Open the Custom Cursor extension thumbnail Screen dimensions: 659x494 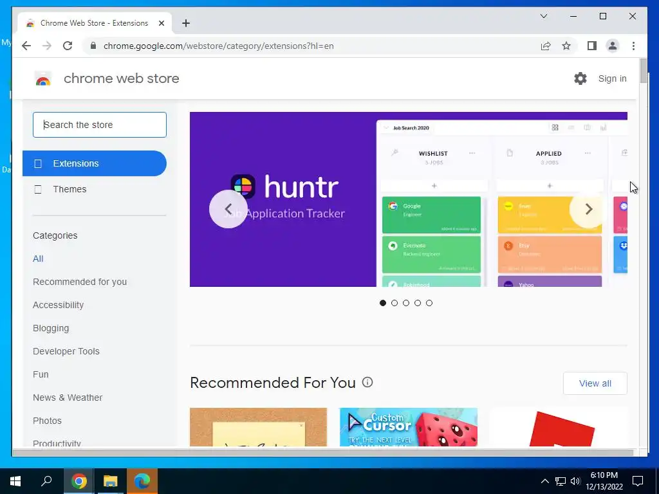[409, 427]
